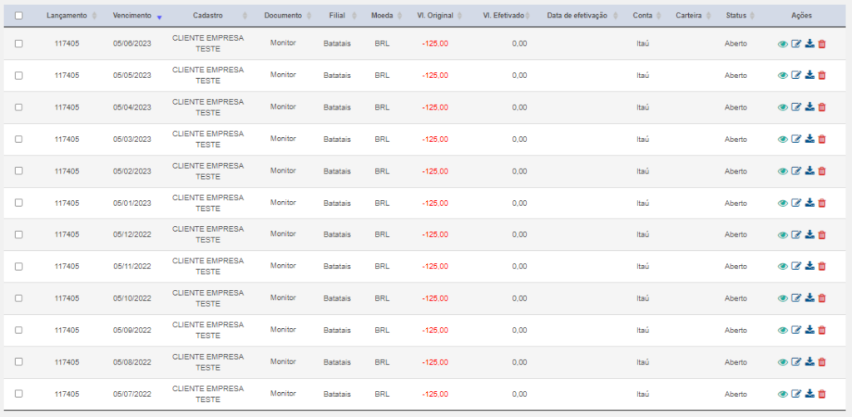Toggle the select-all checkbox in header
Viewport: 852px width, 417px height.
coord(18,16)
